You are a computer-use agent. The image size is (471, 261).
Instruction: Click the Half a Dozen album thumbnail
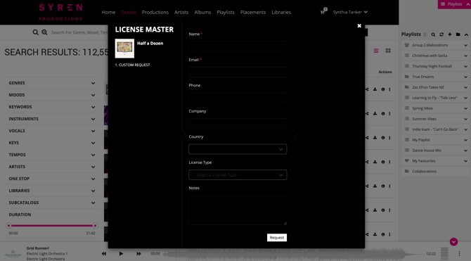124,48
